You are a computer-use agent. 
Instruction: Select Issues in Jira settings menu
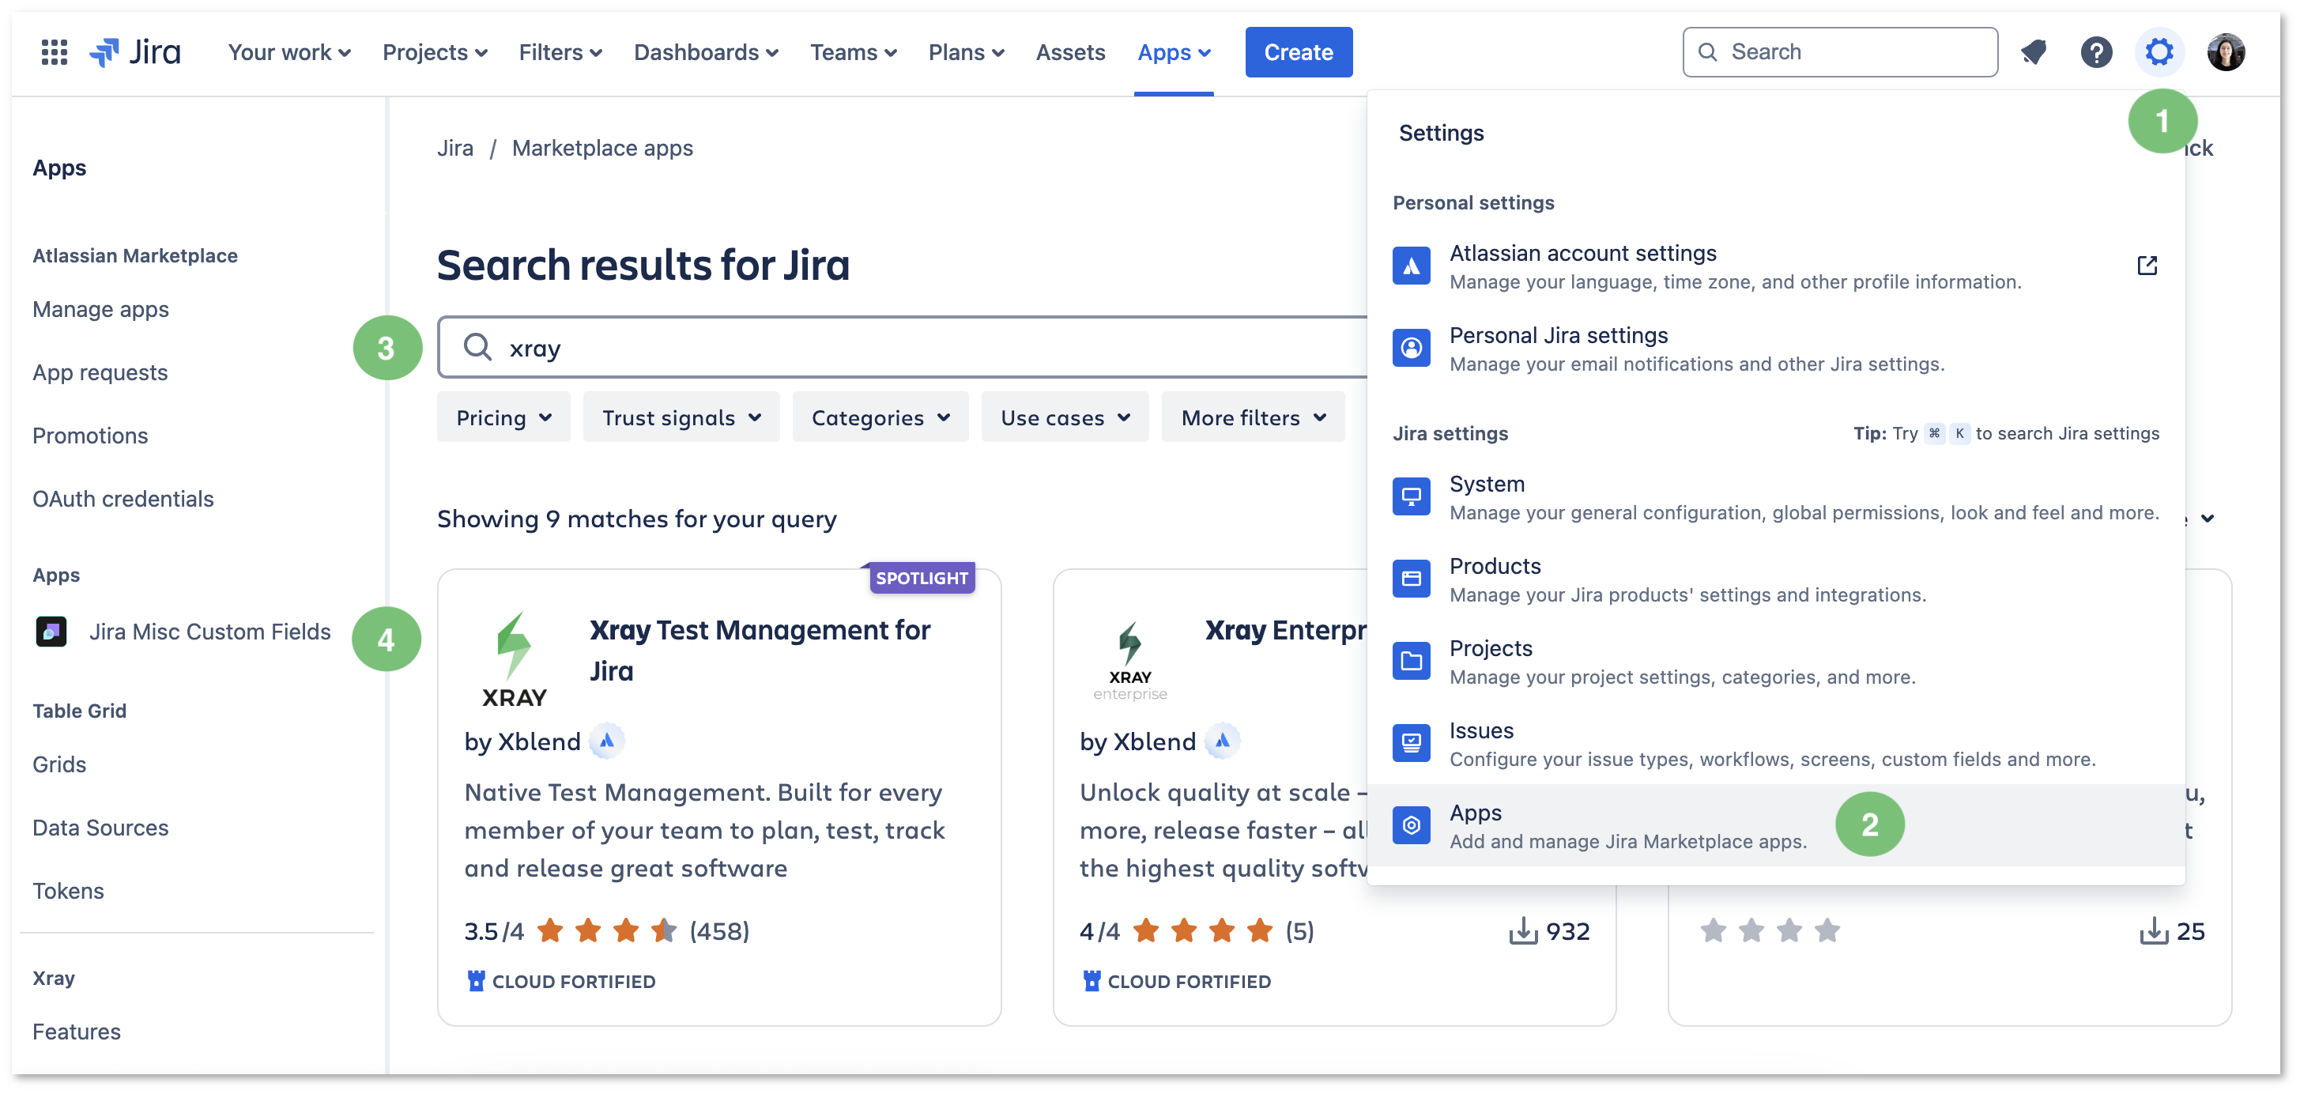coord(1776,743)
